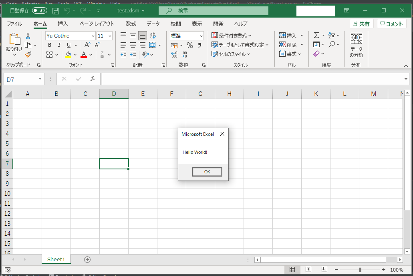Screen dimensions: 413x276
Task: Toggle top vertical alignment
Action: 123,35
